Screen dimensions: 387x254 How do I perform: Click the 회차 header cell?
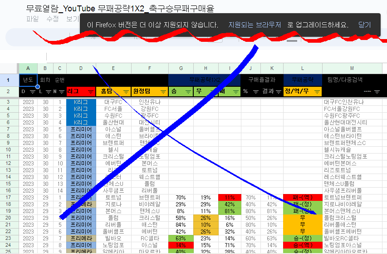pos(45,80)
